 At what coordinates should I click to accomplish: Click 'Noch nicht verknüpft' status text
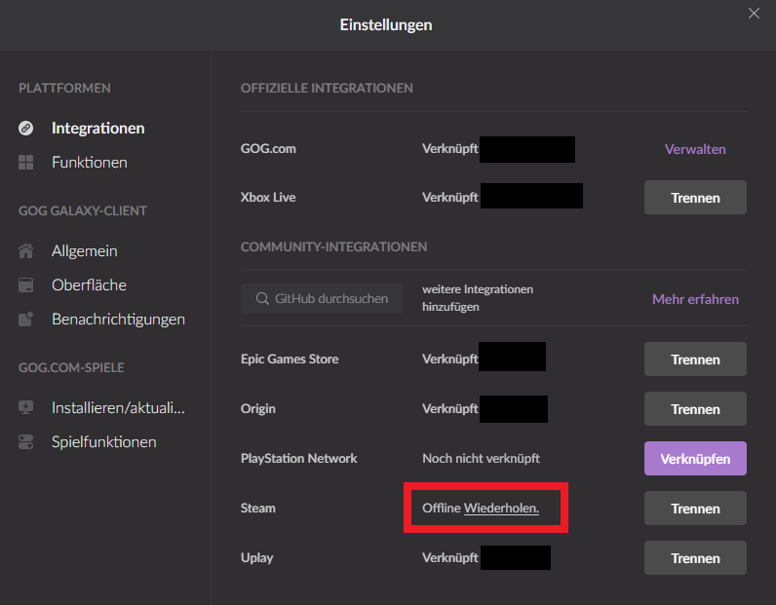point(481,459)
